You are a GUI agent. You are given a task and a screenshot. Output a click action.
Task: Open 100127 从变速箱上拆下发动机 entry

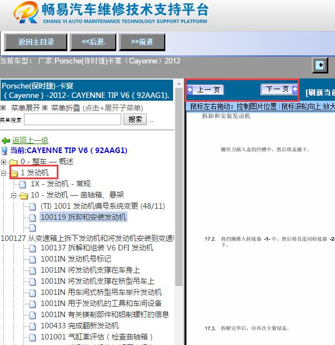87,238
